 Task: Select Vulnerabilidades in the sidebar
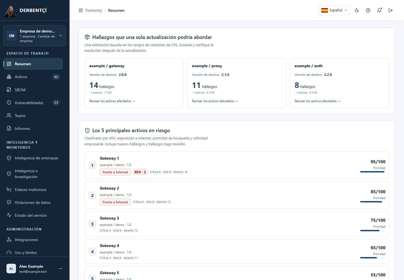click(33, 103)
